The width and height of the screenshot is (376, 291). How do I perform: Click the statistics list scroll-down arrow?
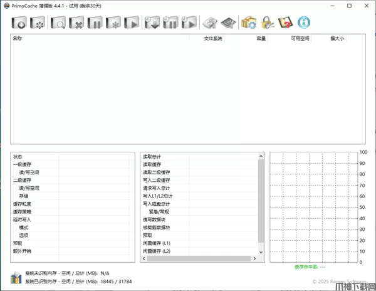(x=261, y=251)
